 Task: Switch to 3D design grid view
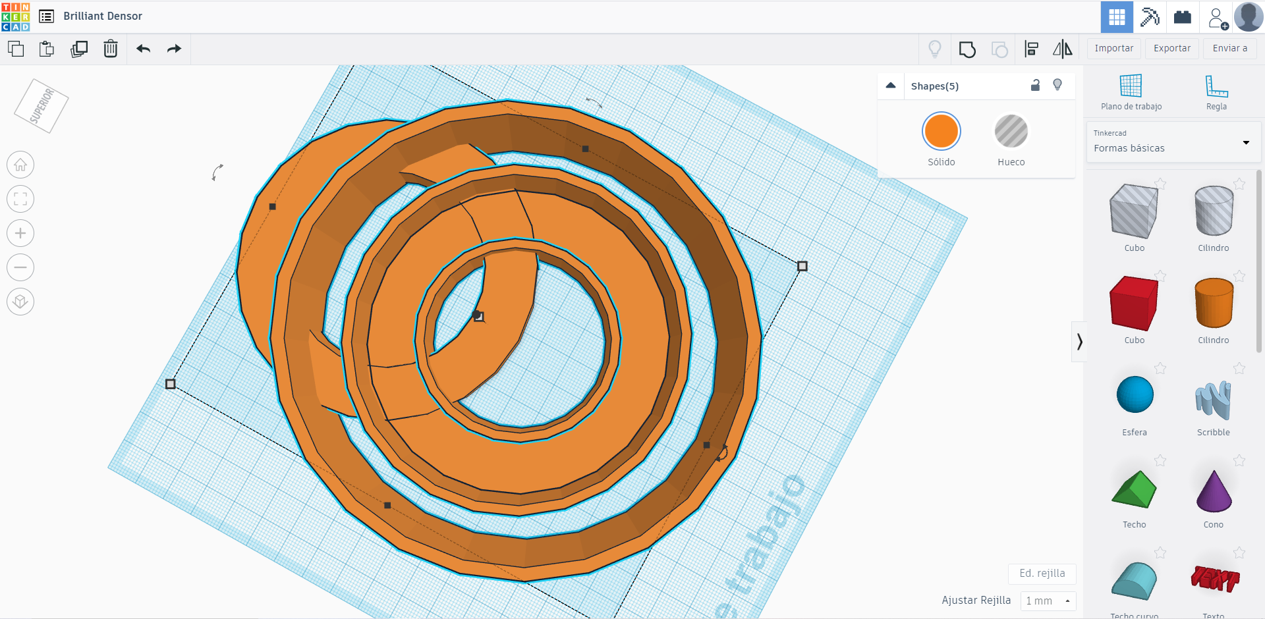coord(1117,17)
